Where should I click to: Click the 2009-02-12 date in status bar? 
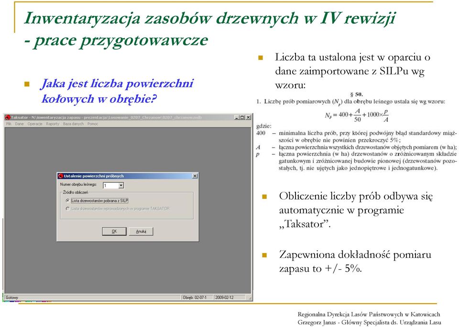(x=225, y=297)
